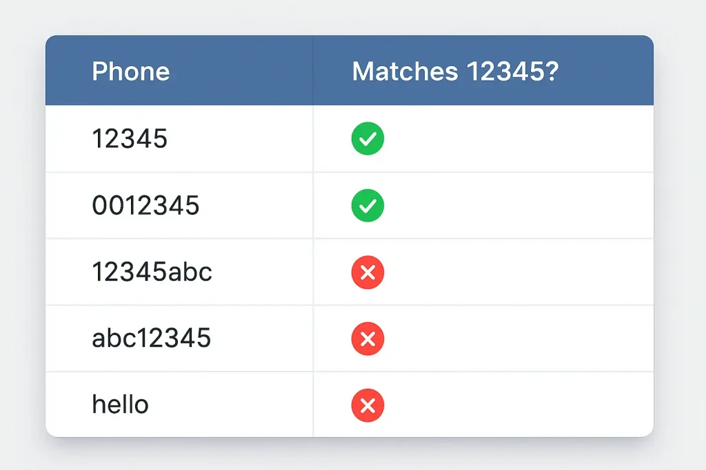Viewport: 706px width, 470px height.
Task: Click the green checkmark in the 12345 row
Action: [367, 138]
